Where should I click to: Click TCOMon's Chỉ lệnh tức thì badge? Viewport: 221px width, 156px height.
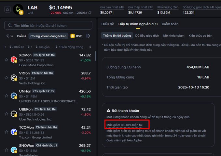click(46, 127)
